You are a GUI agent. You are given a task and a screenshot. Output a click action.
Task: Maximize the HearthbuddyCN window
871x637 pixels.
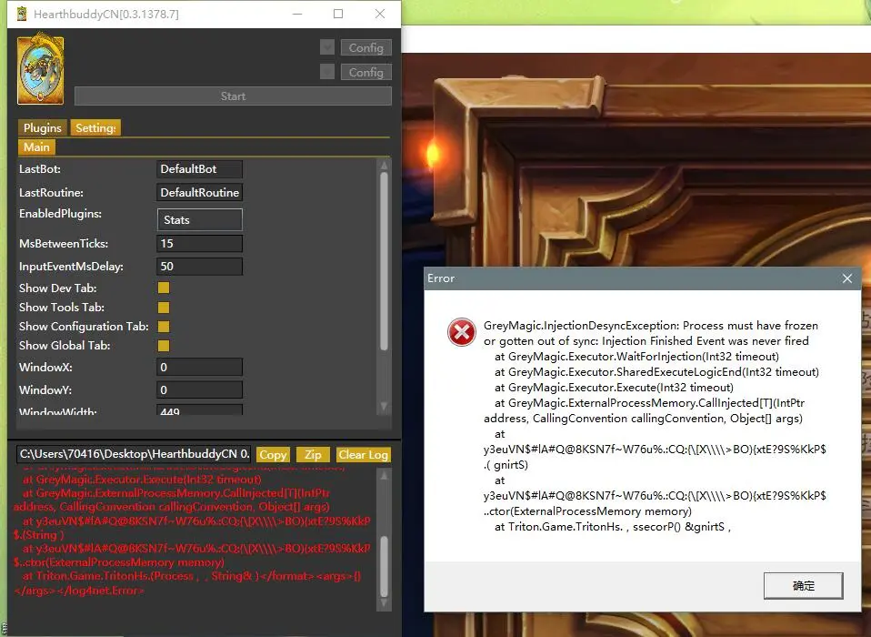[x=337, y=14]
